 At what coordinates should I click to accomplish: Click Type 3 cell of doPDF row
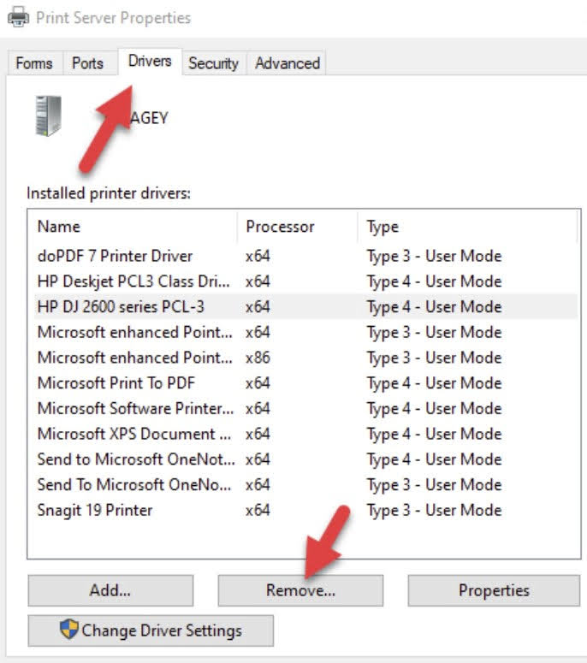tap(435, 257)
